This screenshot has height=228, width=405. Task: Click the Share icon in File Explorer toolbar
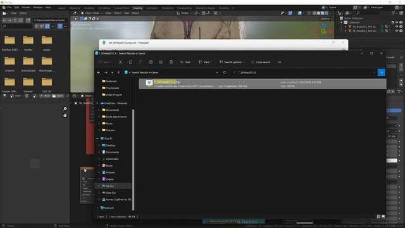point(161,62)
